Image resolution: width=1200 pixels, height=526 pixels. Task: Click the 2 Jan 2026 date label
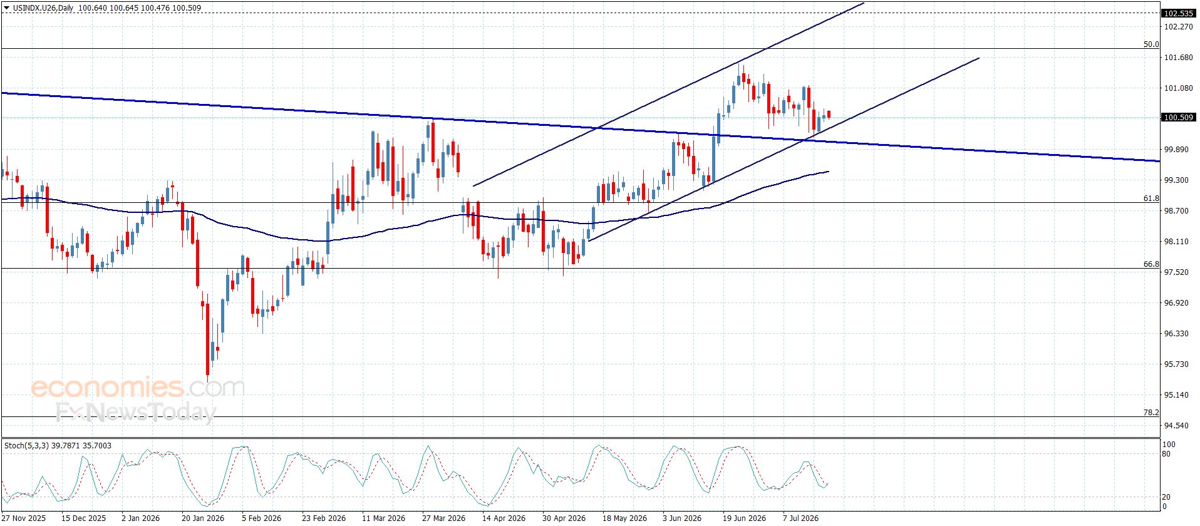click(141, 518)
